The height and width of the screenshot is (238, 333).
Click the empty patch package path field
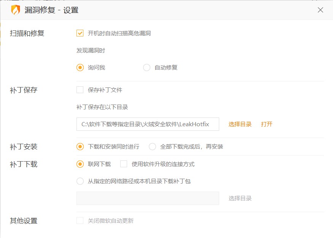point(148,198)
